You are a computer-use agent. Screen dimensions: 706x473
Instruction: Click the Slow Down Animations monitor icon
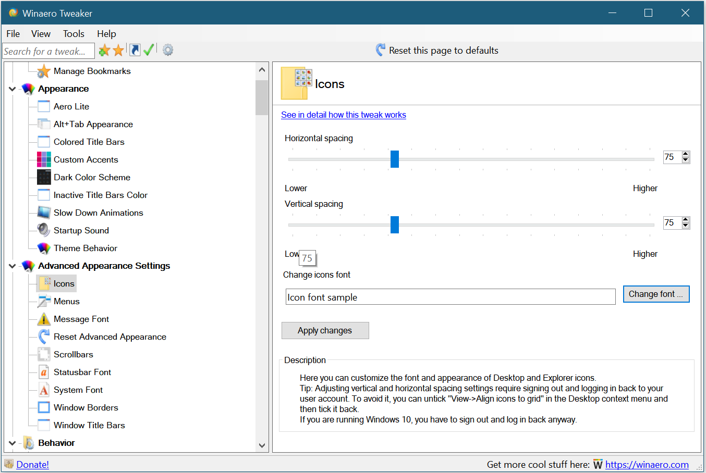click(x=44, y=213)
